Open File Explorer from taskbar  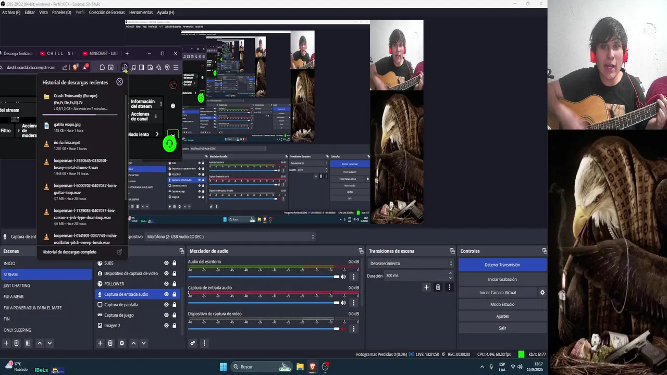(x=300, y=367)
